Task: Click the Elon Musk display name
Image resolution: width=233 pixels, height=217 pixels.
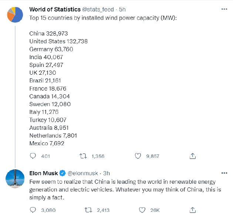Action: tap(44, 173)
